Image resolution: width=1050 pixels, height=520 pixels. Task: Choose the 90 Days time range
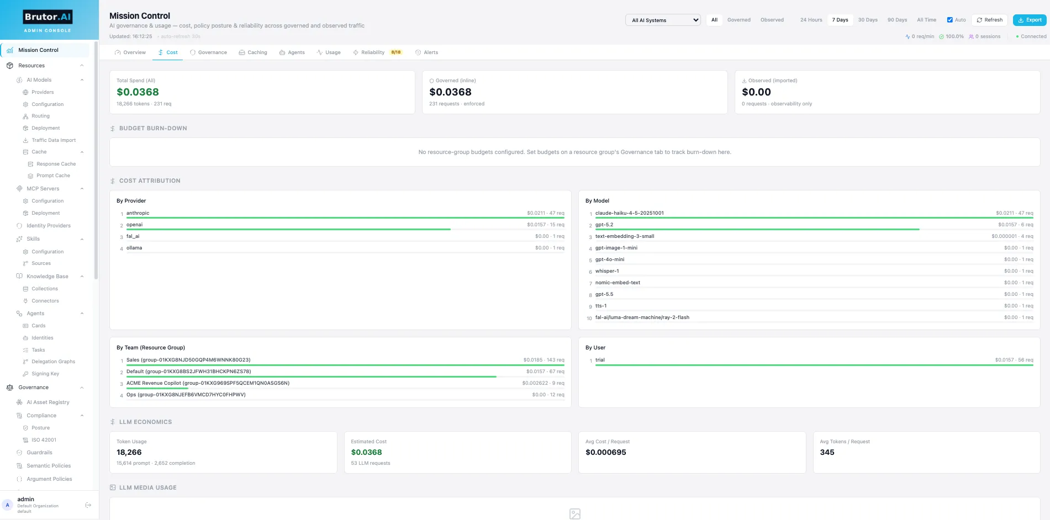coord(897,20)
